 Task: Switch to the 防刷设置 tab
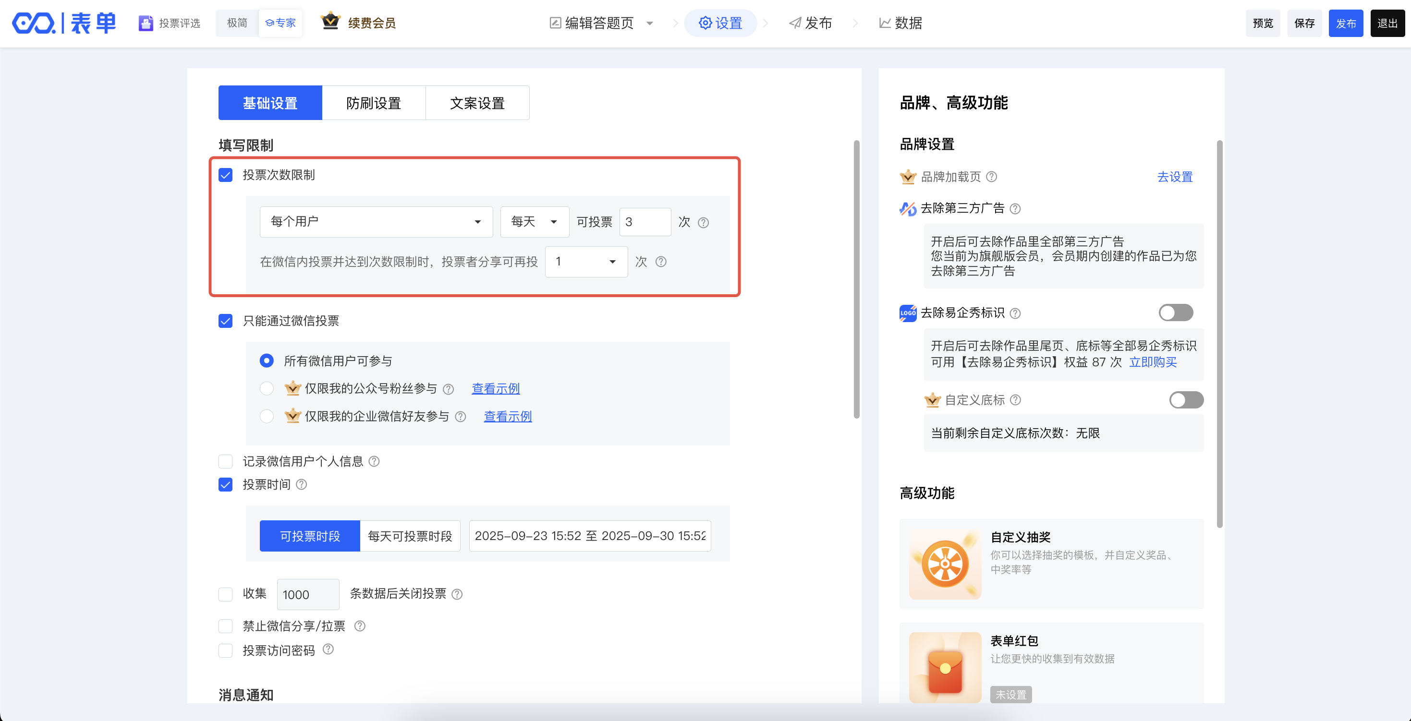(x=374, y=103)
